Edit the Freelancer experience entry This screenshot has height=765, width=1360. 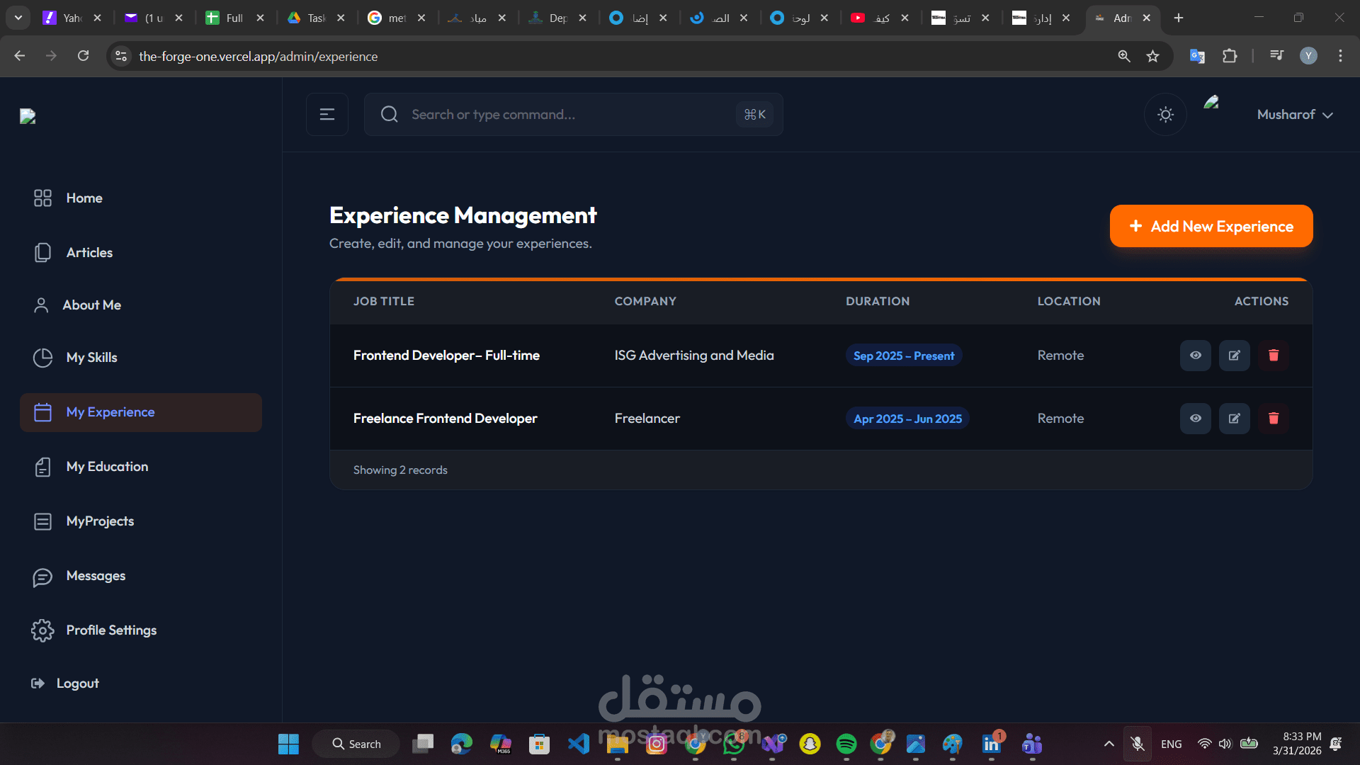[1234, 419]
